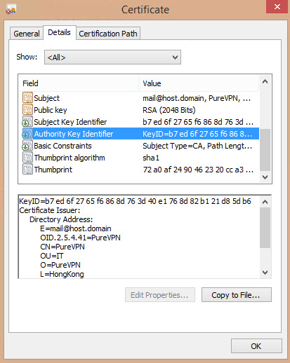Click the 'Directory Address:' line
This screenshot has width=290, height=363.
click(x=61, y=219)
